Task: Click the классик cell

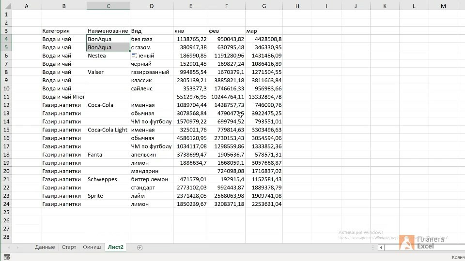Action: click(152, 80)
